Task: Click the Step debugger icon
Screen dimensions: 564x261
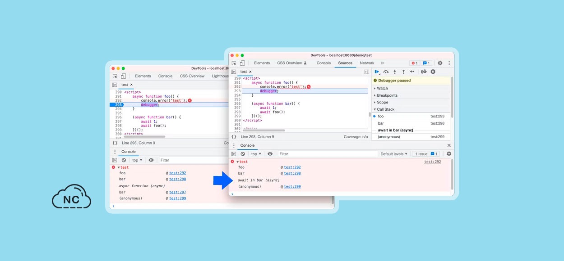Action: (x=412, y=72)
